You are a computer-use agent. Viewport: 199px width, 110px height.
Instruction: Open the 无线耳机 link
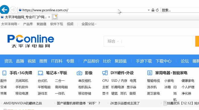[22, 81]
